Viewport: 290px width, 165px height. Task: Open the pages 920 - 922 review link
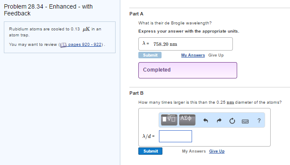pos(85,45)
